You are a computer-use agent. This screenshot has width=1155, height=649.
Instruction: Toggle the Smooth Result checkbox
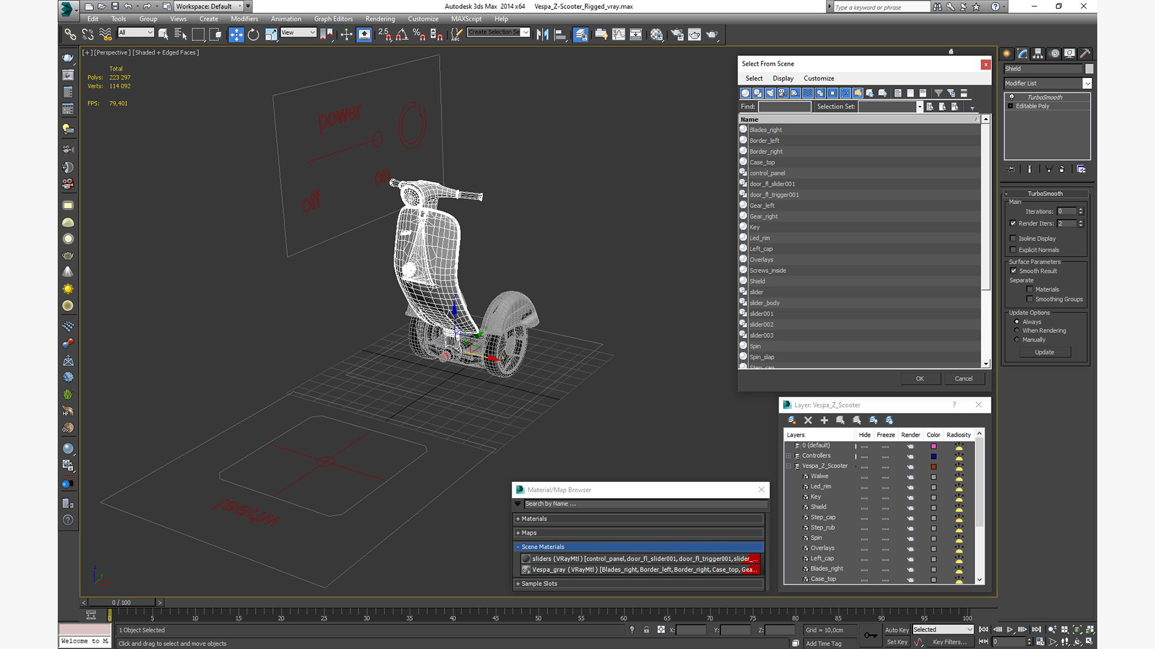1014,271
